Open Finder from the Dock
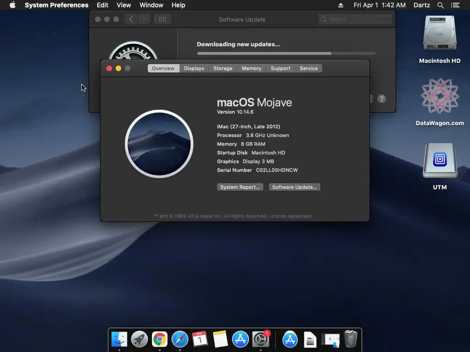 click(x=119, y=339)
